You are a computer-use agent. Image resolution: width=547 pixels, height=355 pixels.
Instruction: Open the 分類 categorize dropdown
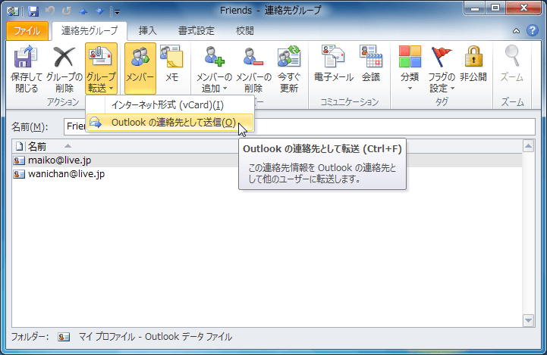coord(410,69)
